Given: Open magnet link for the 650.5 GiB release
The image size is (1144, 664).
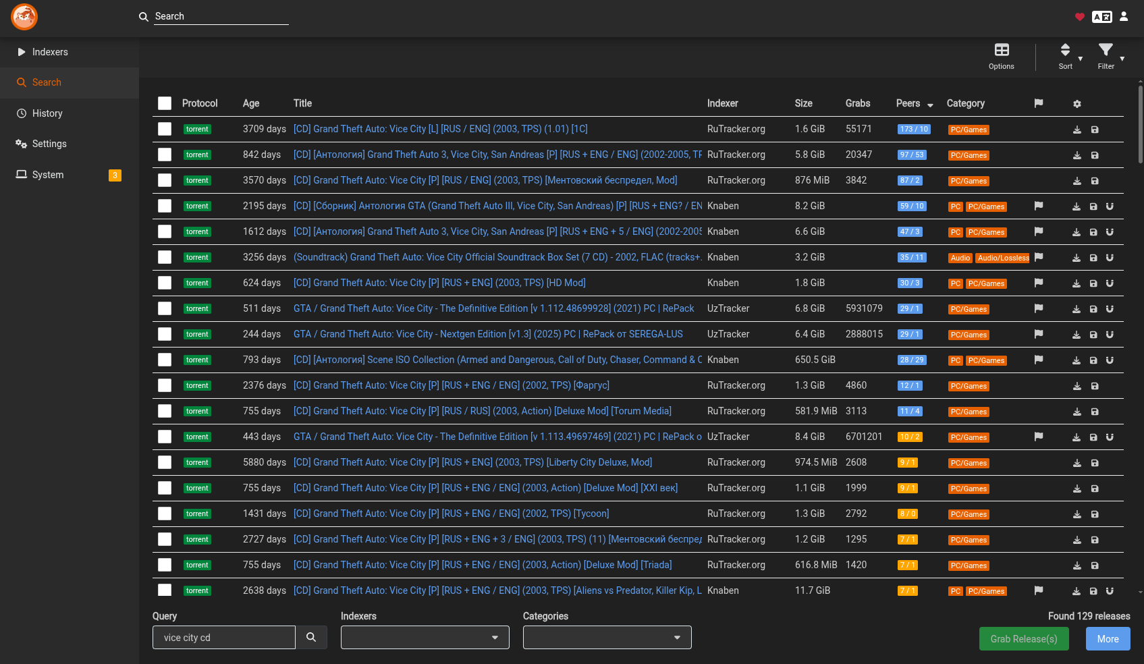Looking at the screenshot, I should click(x=1110, y=360).
